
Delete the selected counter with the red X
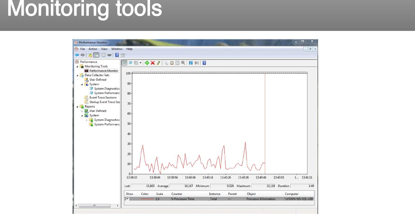[153, 63]
